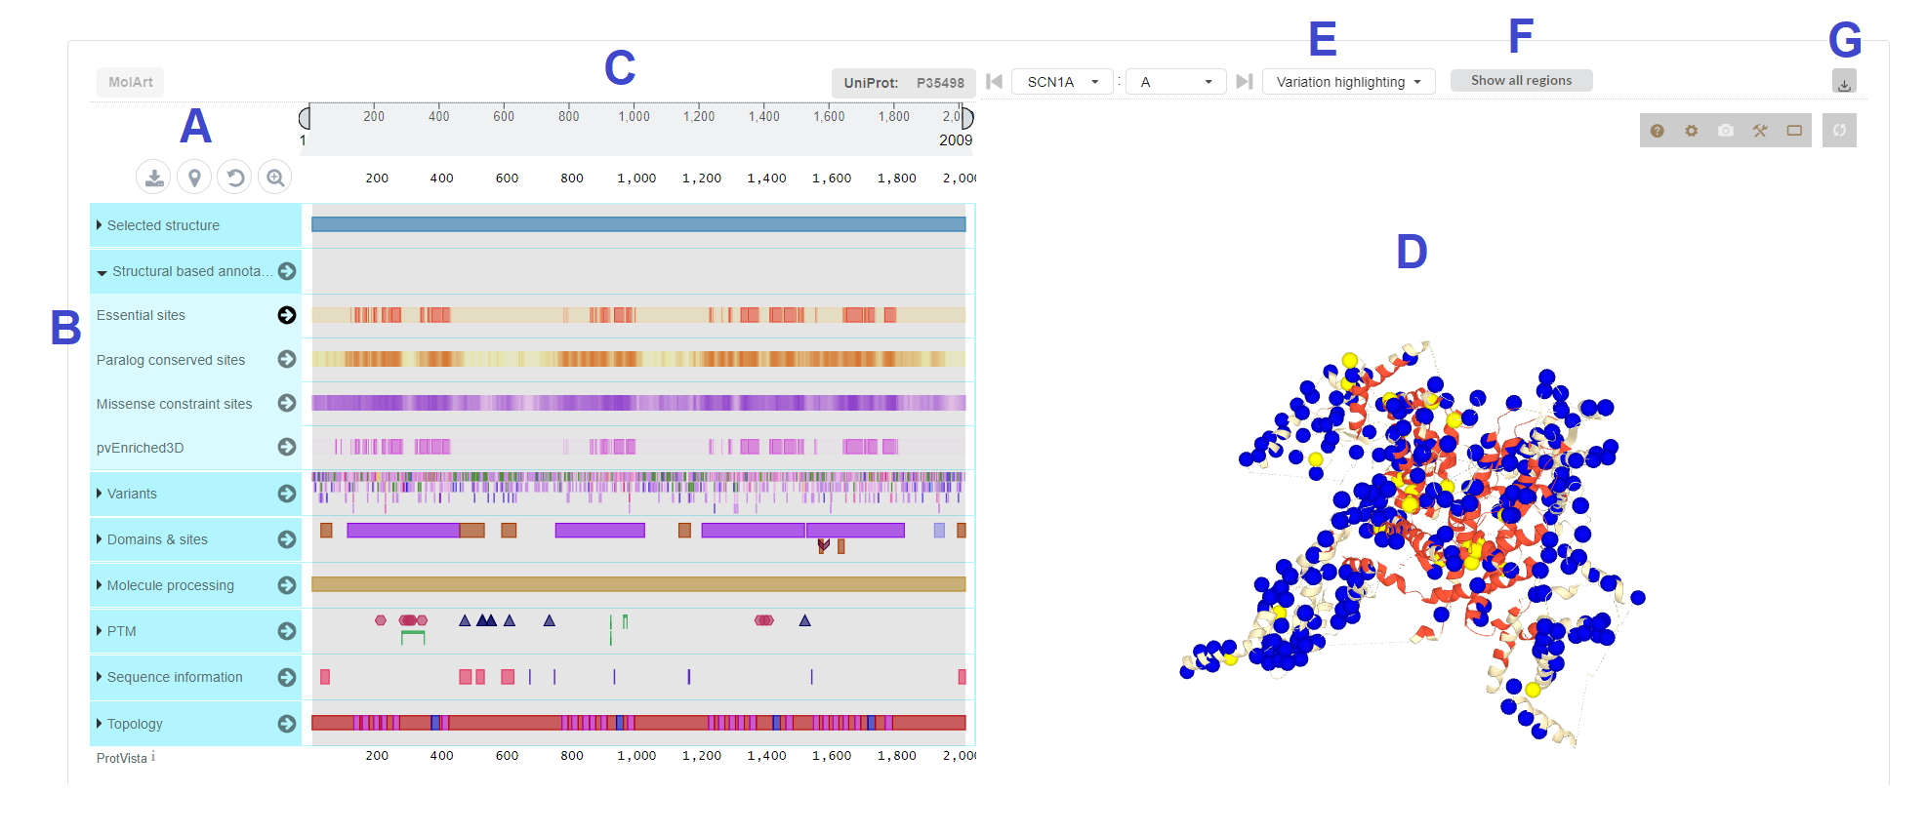This screenshot has width=1925, height=834.
Task: Expand the Variants track category
Action: pos(127,494)
